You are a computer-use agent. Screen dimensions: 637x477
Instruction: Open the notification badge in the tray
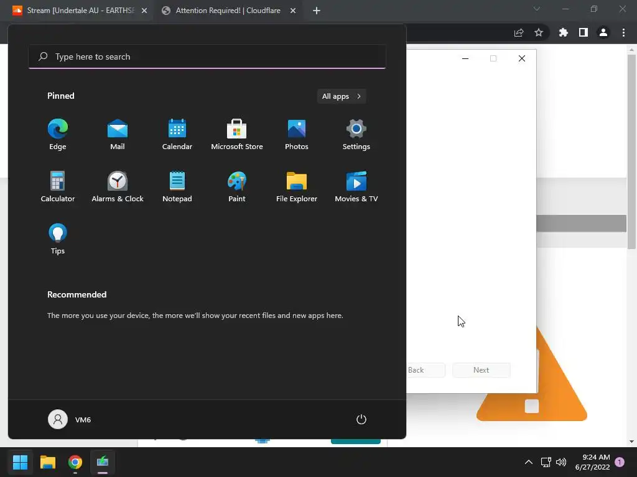[x=620, y=462]
